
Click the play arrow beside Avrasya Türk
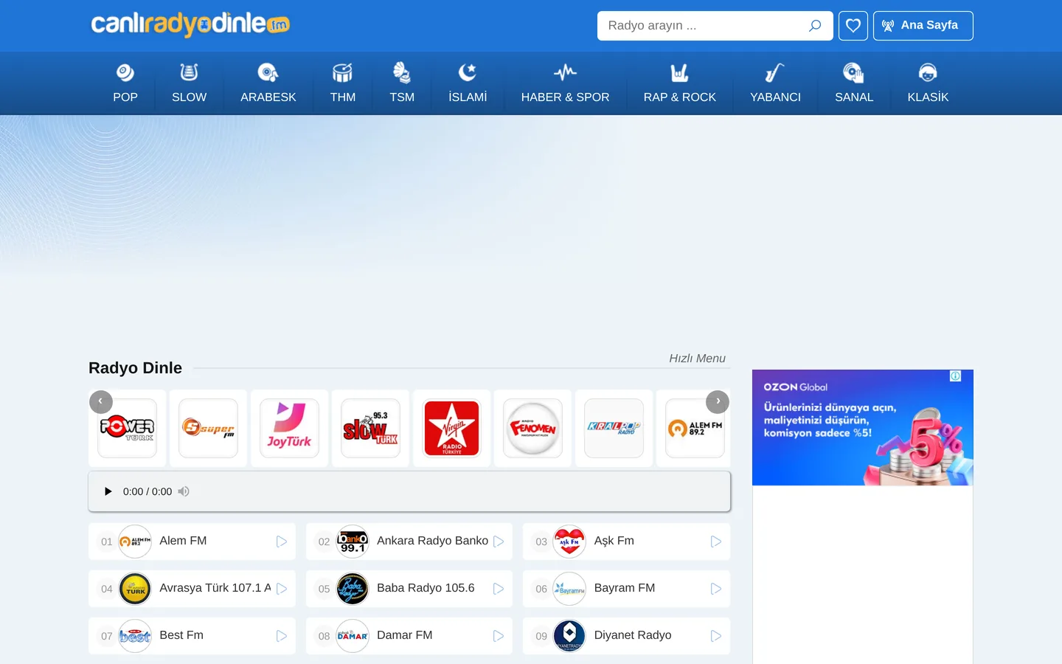click(x=282, y=589)
